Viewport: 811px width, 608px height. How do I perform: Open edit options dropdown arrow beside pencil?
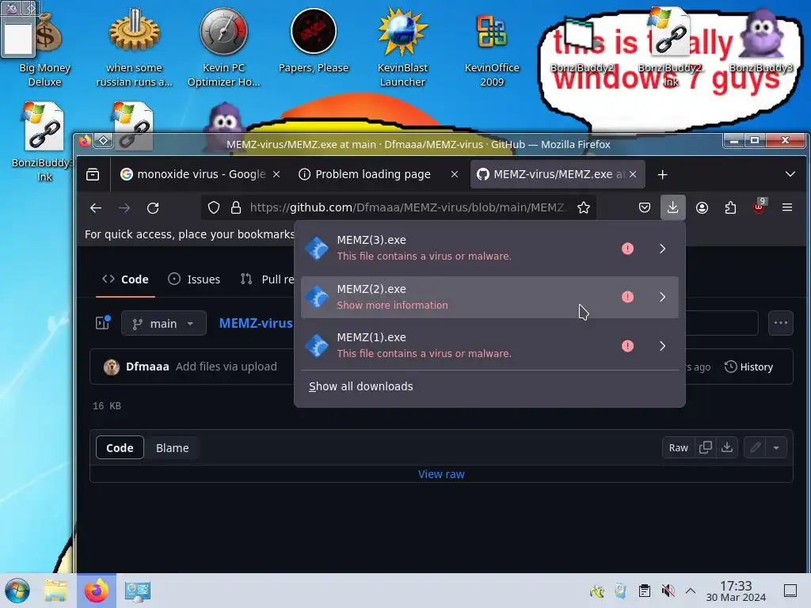click(776, 448)
